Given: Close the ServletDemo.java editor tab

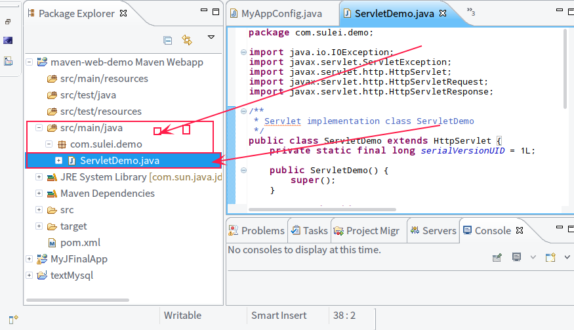Looking at the screenshot, I should point(443,13).
